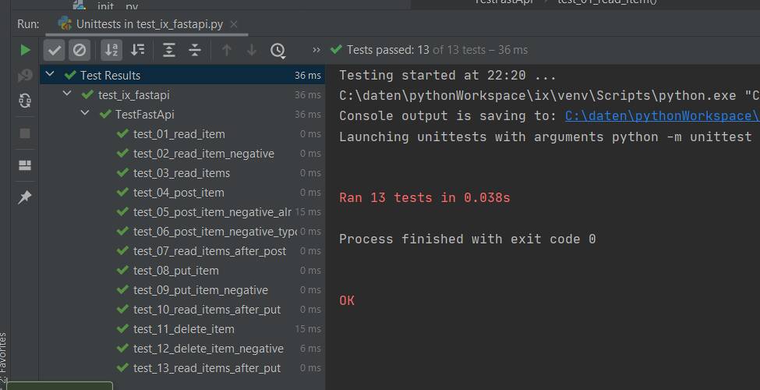Click 'Ran 13 tests in 0.038s' console line
The image size is (760, 390).
coord(425,197)
